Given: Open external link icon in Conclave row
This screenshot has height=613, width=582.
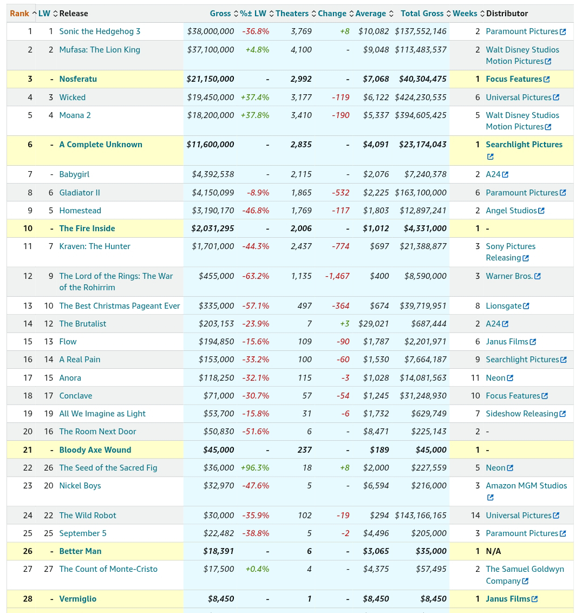Looking at the screenshot, I should (x=545, y=396).
